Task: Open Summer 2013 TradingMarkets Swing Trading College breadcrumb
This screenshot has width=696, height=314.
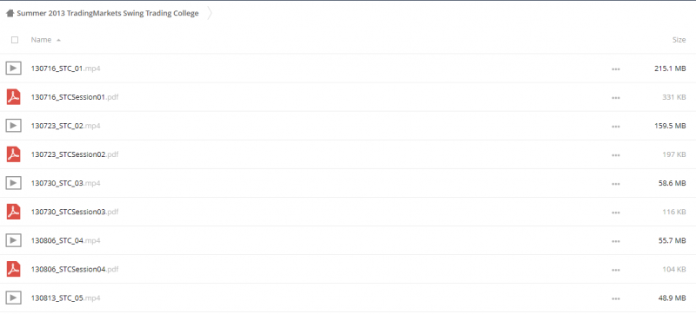Action: [108, 13]
